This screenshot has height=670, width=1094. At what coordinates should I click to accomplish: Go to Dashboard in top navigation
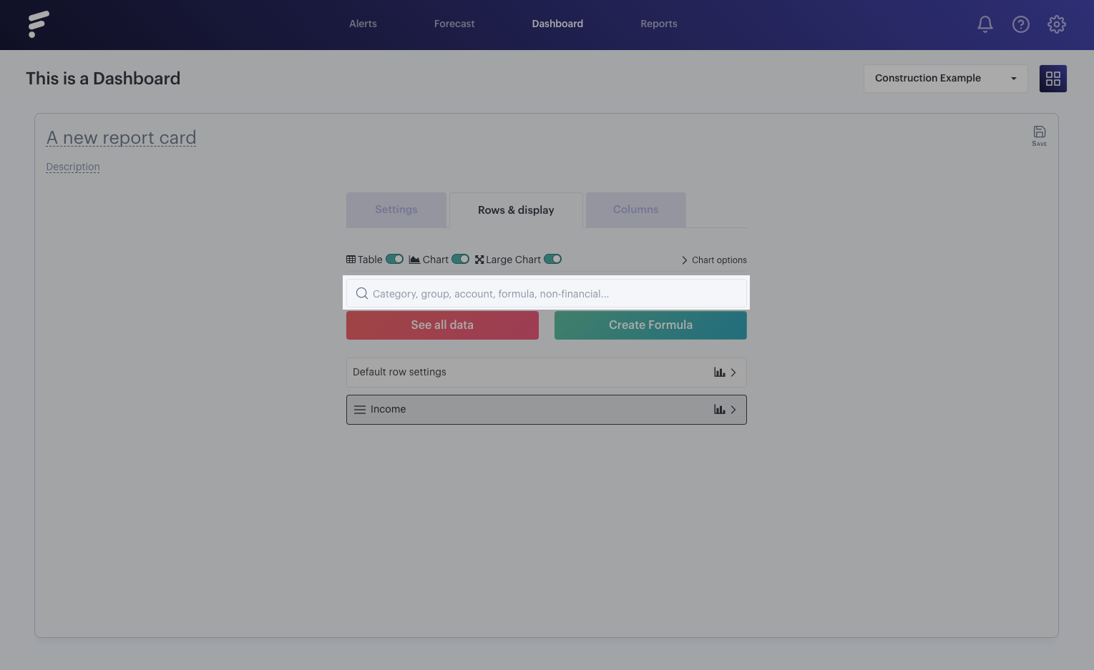557,24
